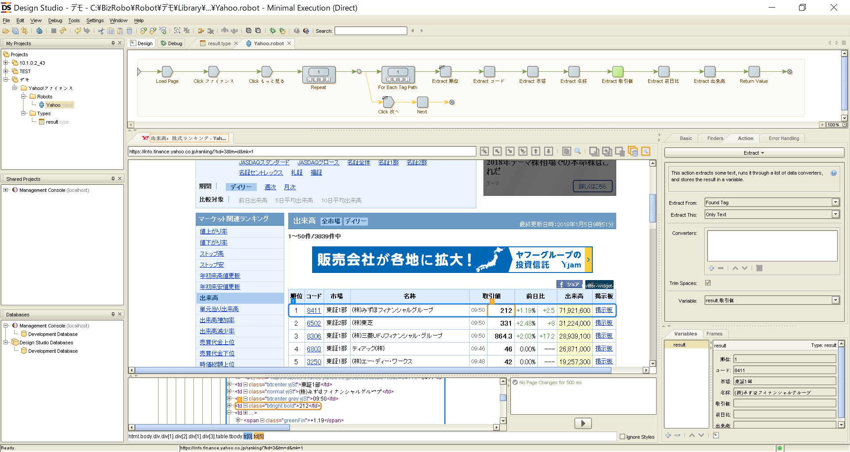The height and width of the screenshot is (452, 850).
Task: Click the Undo arrow in toolbar
Action: tap(77, 31)
